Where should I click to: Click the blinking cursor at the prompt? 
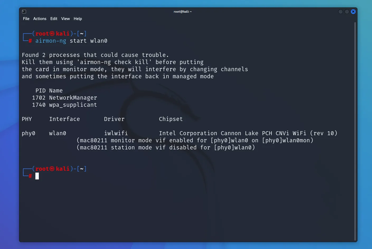pyautogui.click(x=37, y=176)
